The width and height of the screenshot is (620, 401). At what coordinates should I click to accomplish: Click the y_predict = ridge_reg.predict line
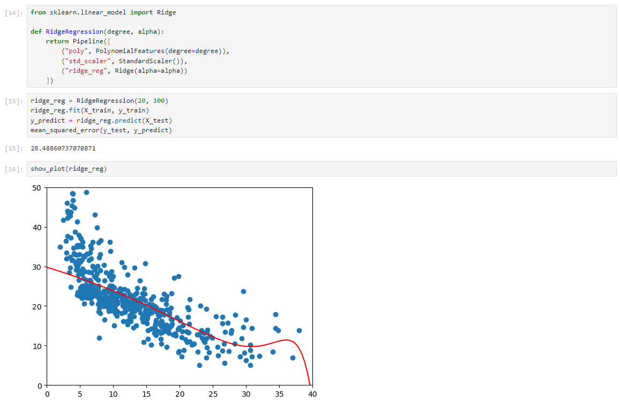pyautogui.click(x=101, y=120)
